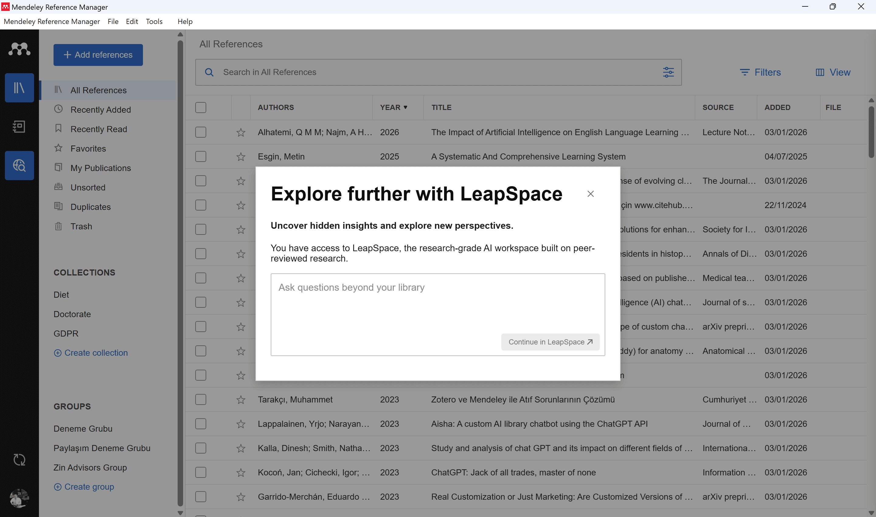Star the reference added 22/11/2024
This screenshot has width=876, height=517.
tap(241, 205)
